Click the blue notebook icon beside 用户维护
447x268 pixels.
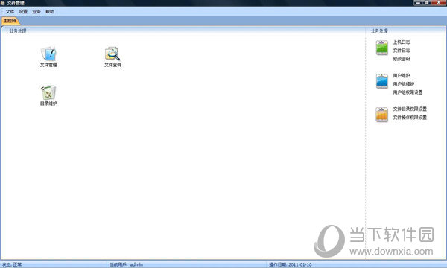pyautogui.click(x=381, y=81)
